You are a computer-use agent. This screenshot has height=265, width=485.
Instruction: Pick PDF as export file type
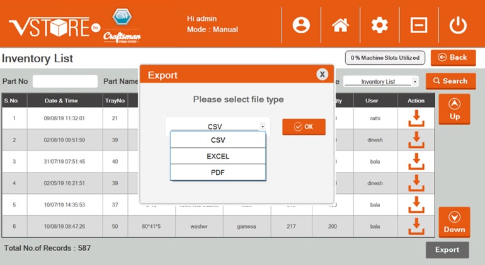pos(218,172)
